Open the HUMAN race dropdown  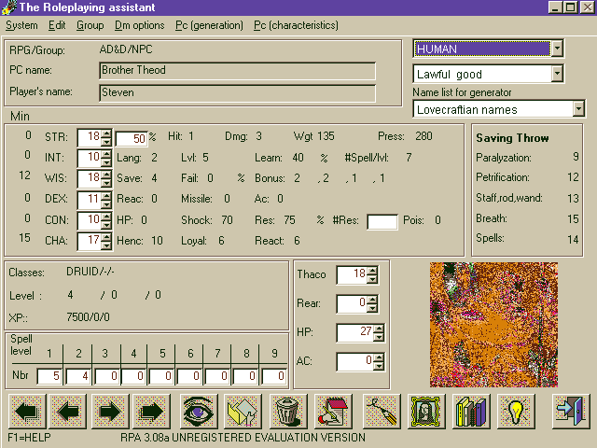(x=557, y=48)
